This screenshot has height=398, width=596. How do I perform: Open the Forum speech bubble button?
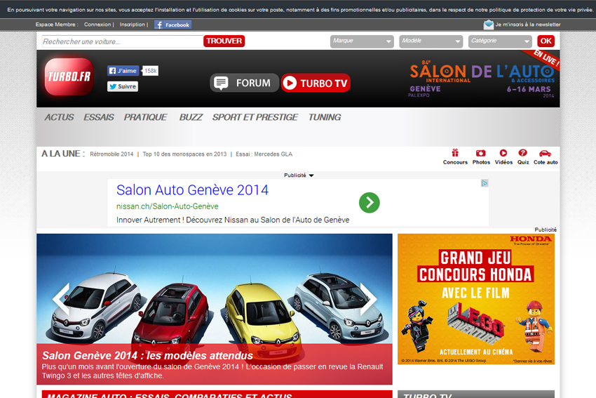tap(244, 83)
